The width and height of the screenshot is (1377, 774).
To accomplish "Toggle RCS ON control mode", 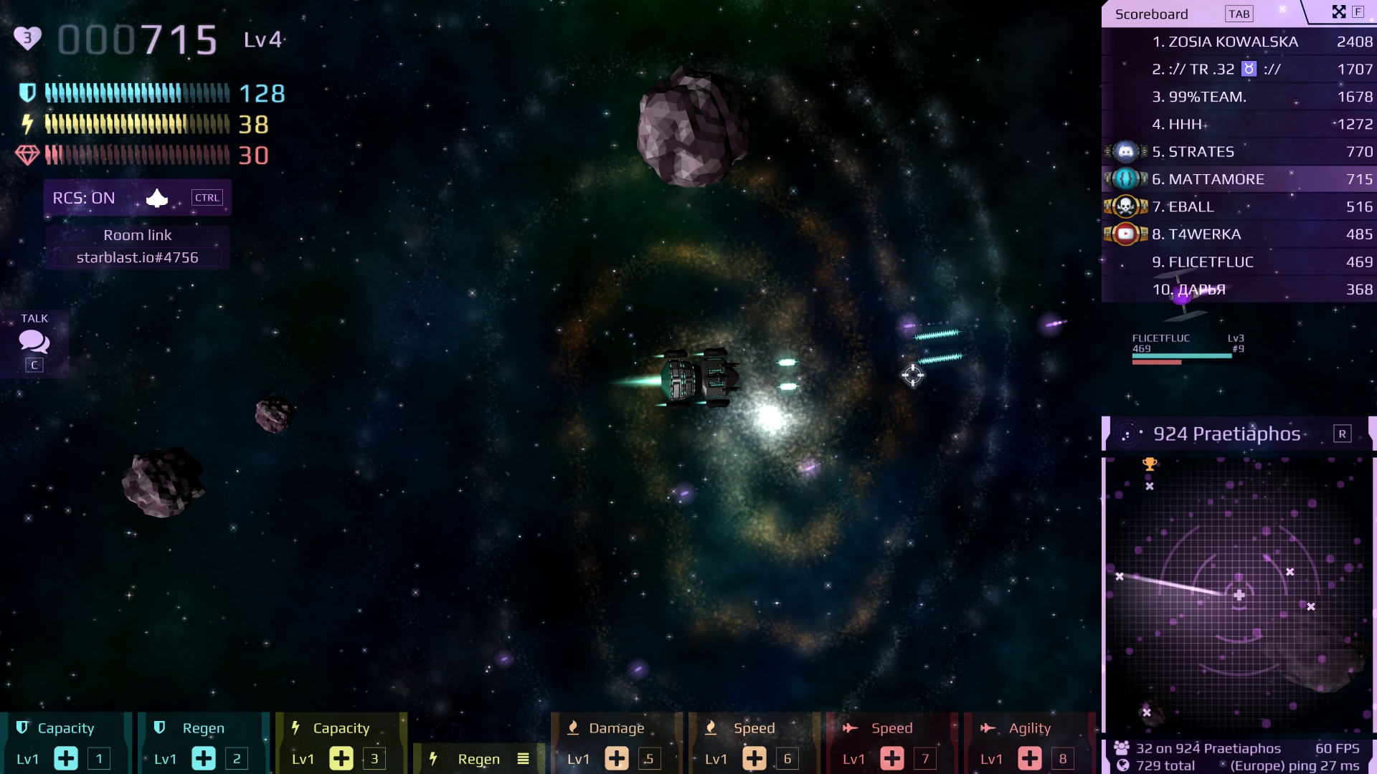I will (x=137, y=198).
